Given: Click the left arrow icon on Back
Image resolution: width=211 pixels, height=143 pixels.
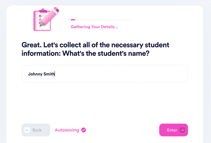Looking at the screenshot, I should [27, 130].
